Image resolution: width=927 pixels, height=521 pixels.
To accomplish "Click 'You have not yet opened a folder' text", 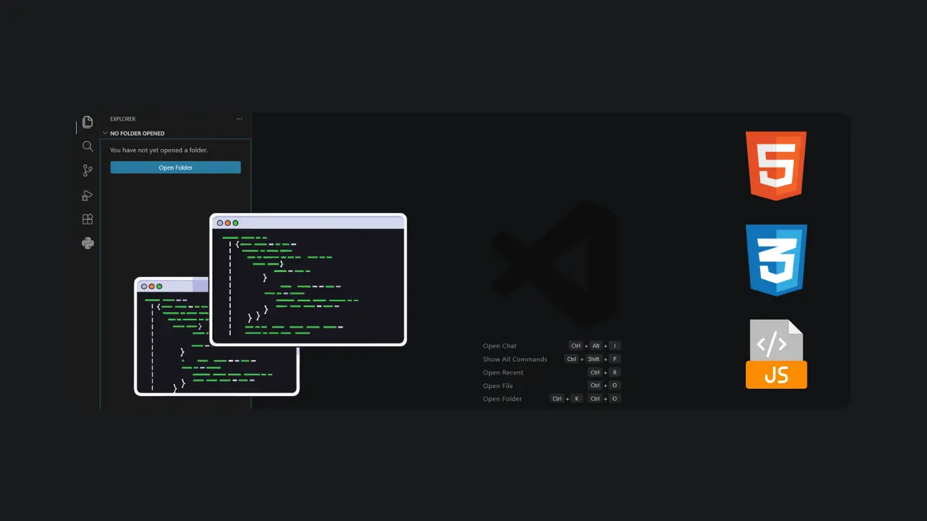I will point(159,150).
